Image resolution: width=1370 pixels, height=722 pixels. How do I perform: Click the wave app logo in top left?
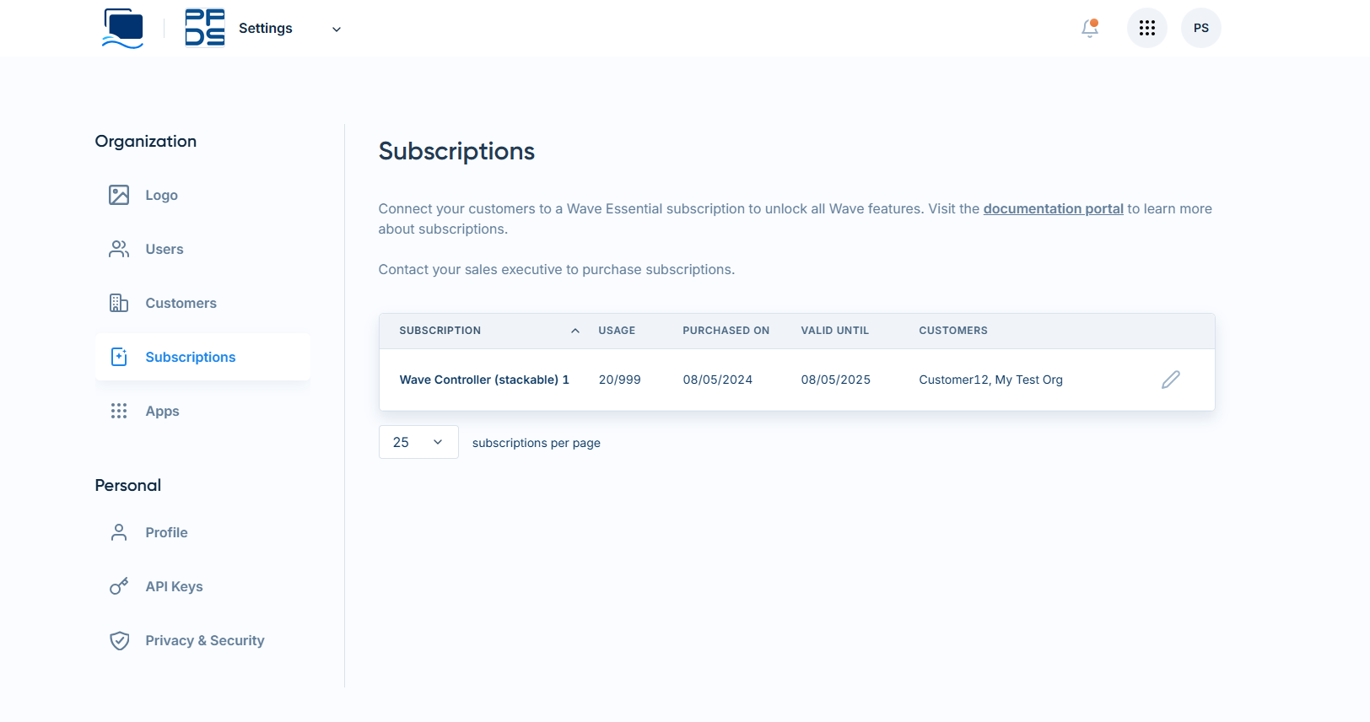[x=121, y=27]
